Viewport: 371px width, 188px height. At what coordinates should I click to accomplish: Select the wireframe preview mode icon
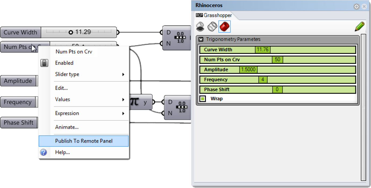(x=212, y=27)
